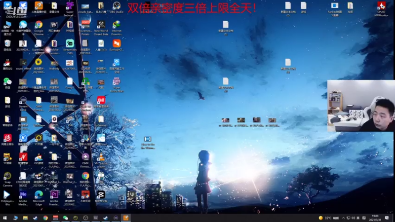Open the YY语音 raccoon icon
The width and height of the screenshot is (395, 222).
click(7, 158)
